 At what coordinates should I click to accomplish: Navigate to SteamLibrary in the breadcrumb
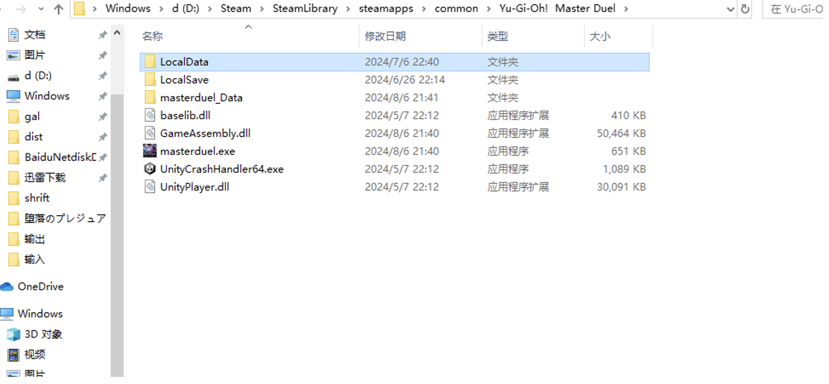305,9
